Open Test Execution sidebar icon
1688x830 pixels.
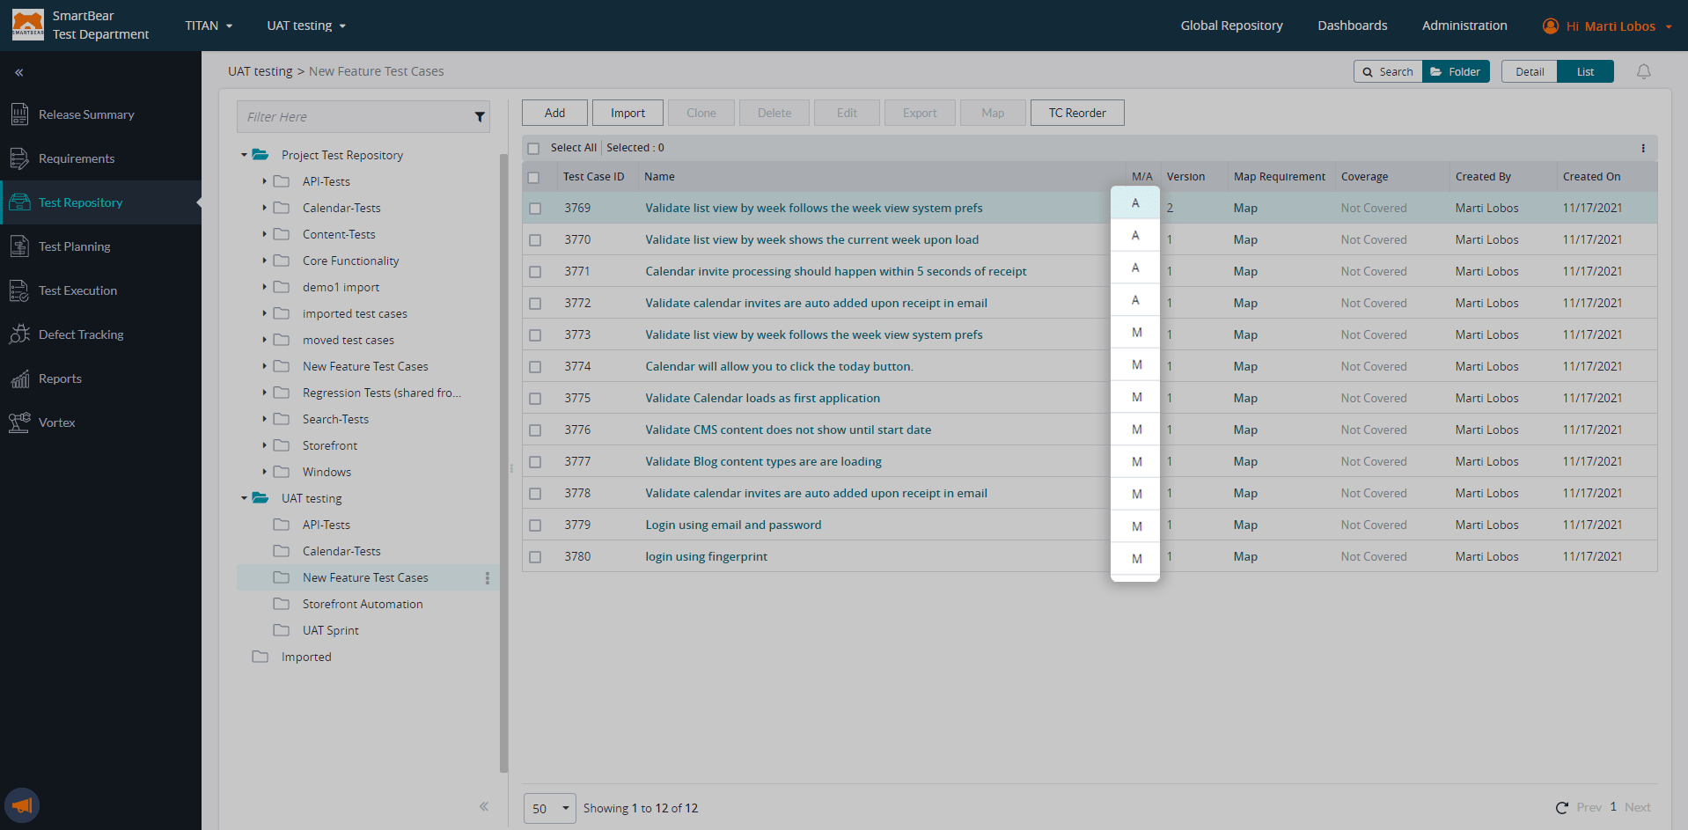pos(19,290)
